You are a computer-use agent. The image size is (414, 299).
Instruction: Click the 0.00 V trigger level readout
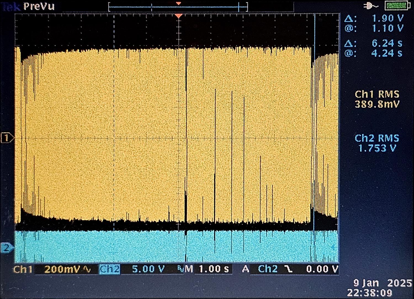point(322,269)
